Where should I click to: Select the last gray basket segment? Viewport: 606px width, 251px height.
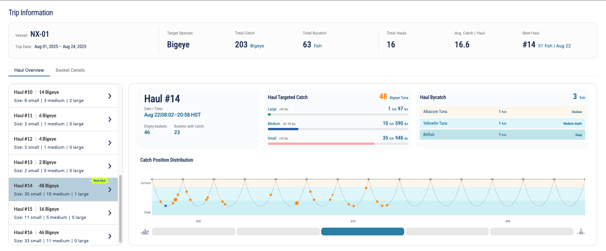click(x=532, y=232)
